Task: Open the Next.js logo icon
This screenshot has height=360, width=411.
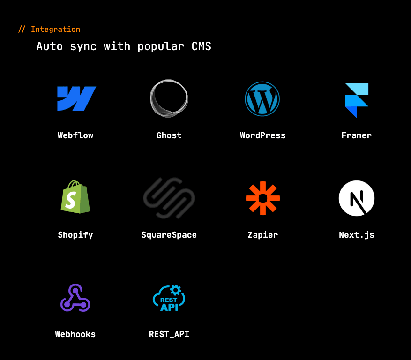Action: 357,198
